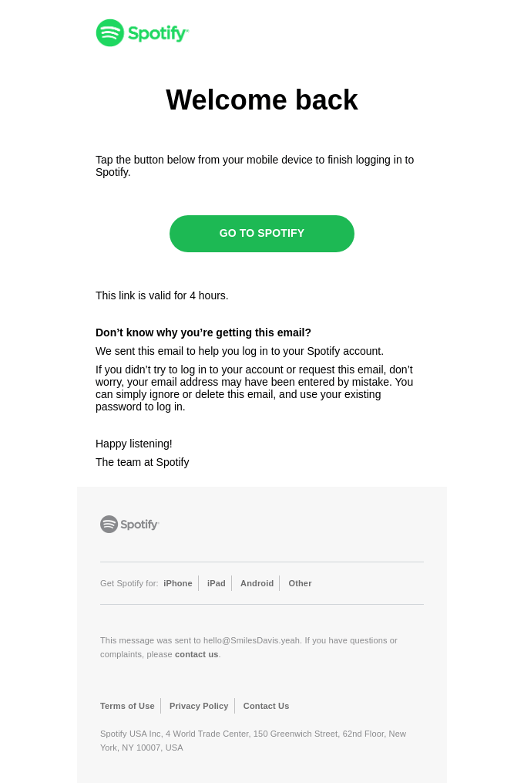Image resolution: width=524 pixels, height=783 pixels.
Task: Click the Contact Us footer link
Action: pos(266,706)
